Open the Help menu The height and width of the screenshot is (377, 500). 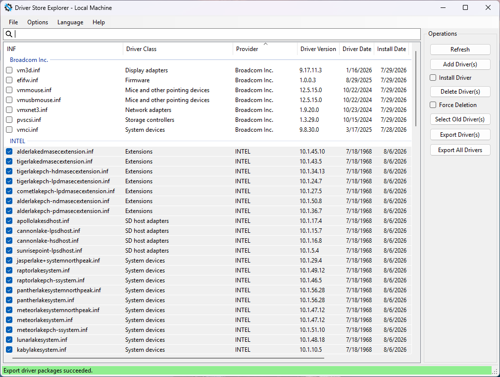[x=99, y=22]
